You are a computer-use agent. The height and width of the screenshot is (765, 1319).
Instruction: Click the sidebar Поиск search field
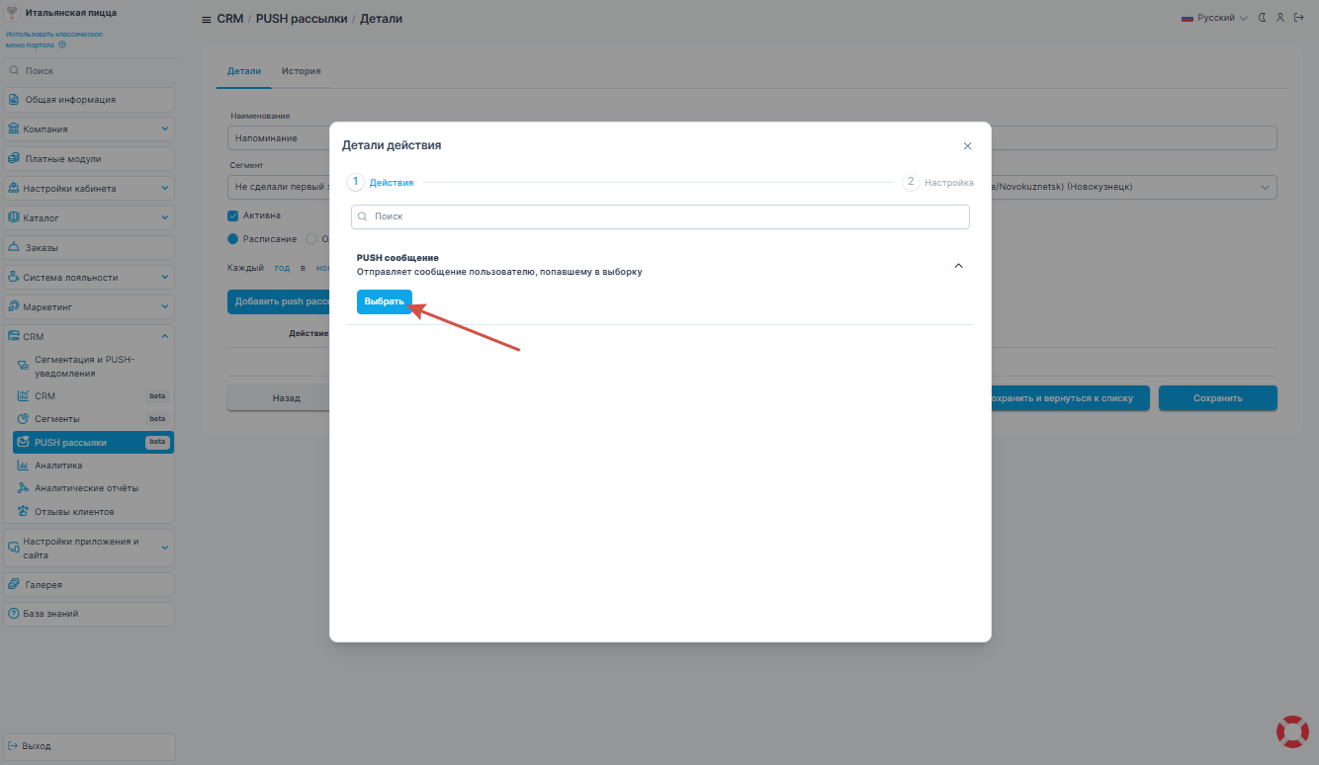pos(89,71)
